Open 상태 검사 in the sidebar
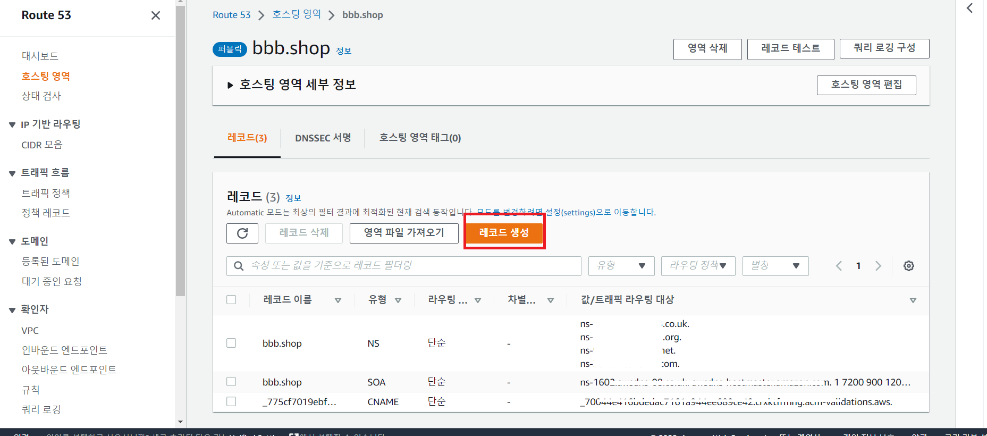 click(x=41, y=96)
